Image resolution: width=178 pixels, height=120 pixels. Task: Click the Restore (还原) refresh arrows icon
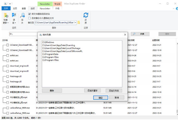[86, 15]
